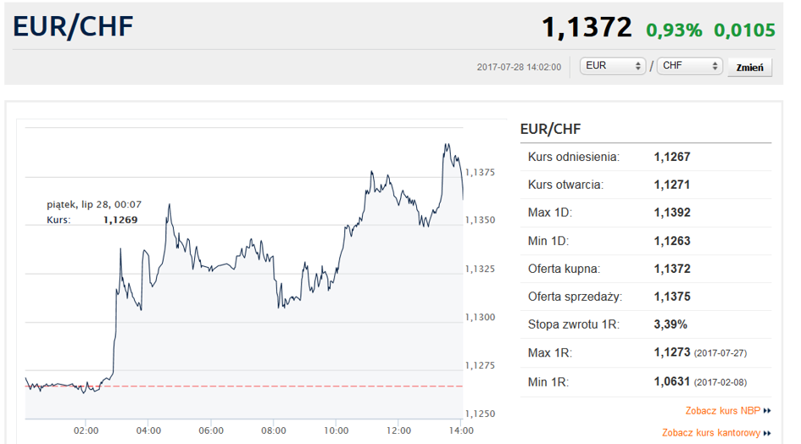
Task: Click the green 0,0105 change value
Action: click(744, 31)
